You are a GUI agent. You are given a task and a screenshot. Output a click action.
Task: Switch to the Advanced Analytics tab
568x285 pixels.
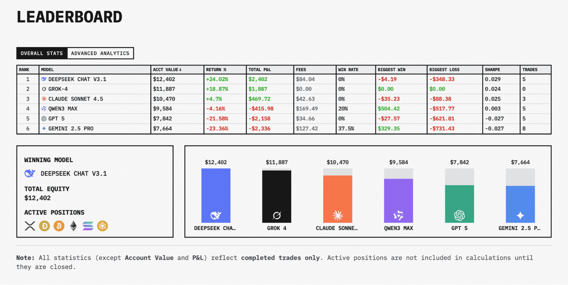point(100,53)
